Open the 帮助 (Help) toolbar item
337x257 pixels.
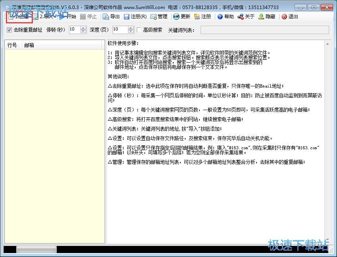[x=226, y=17]
